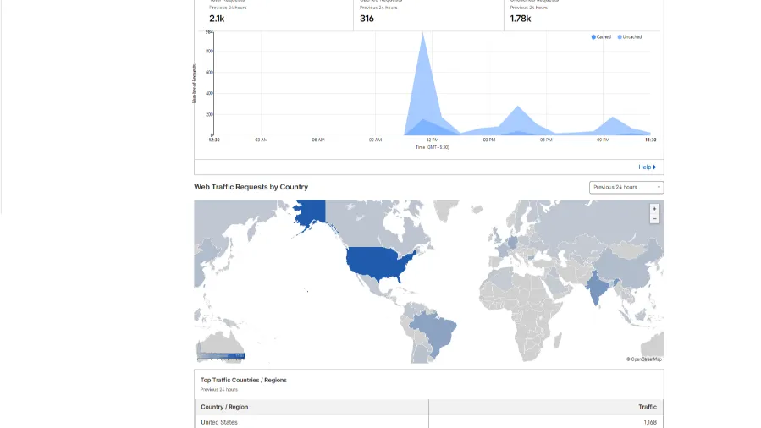Viewport: 761px width, 428px height.
Task: Click the map color scale legend
Action: 221,357
